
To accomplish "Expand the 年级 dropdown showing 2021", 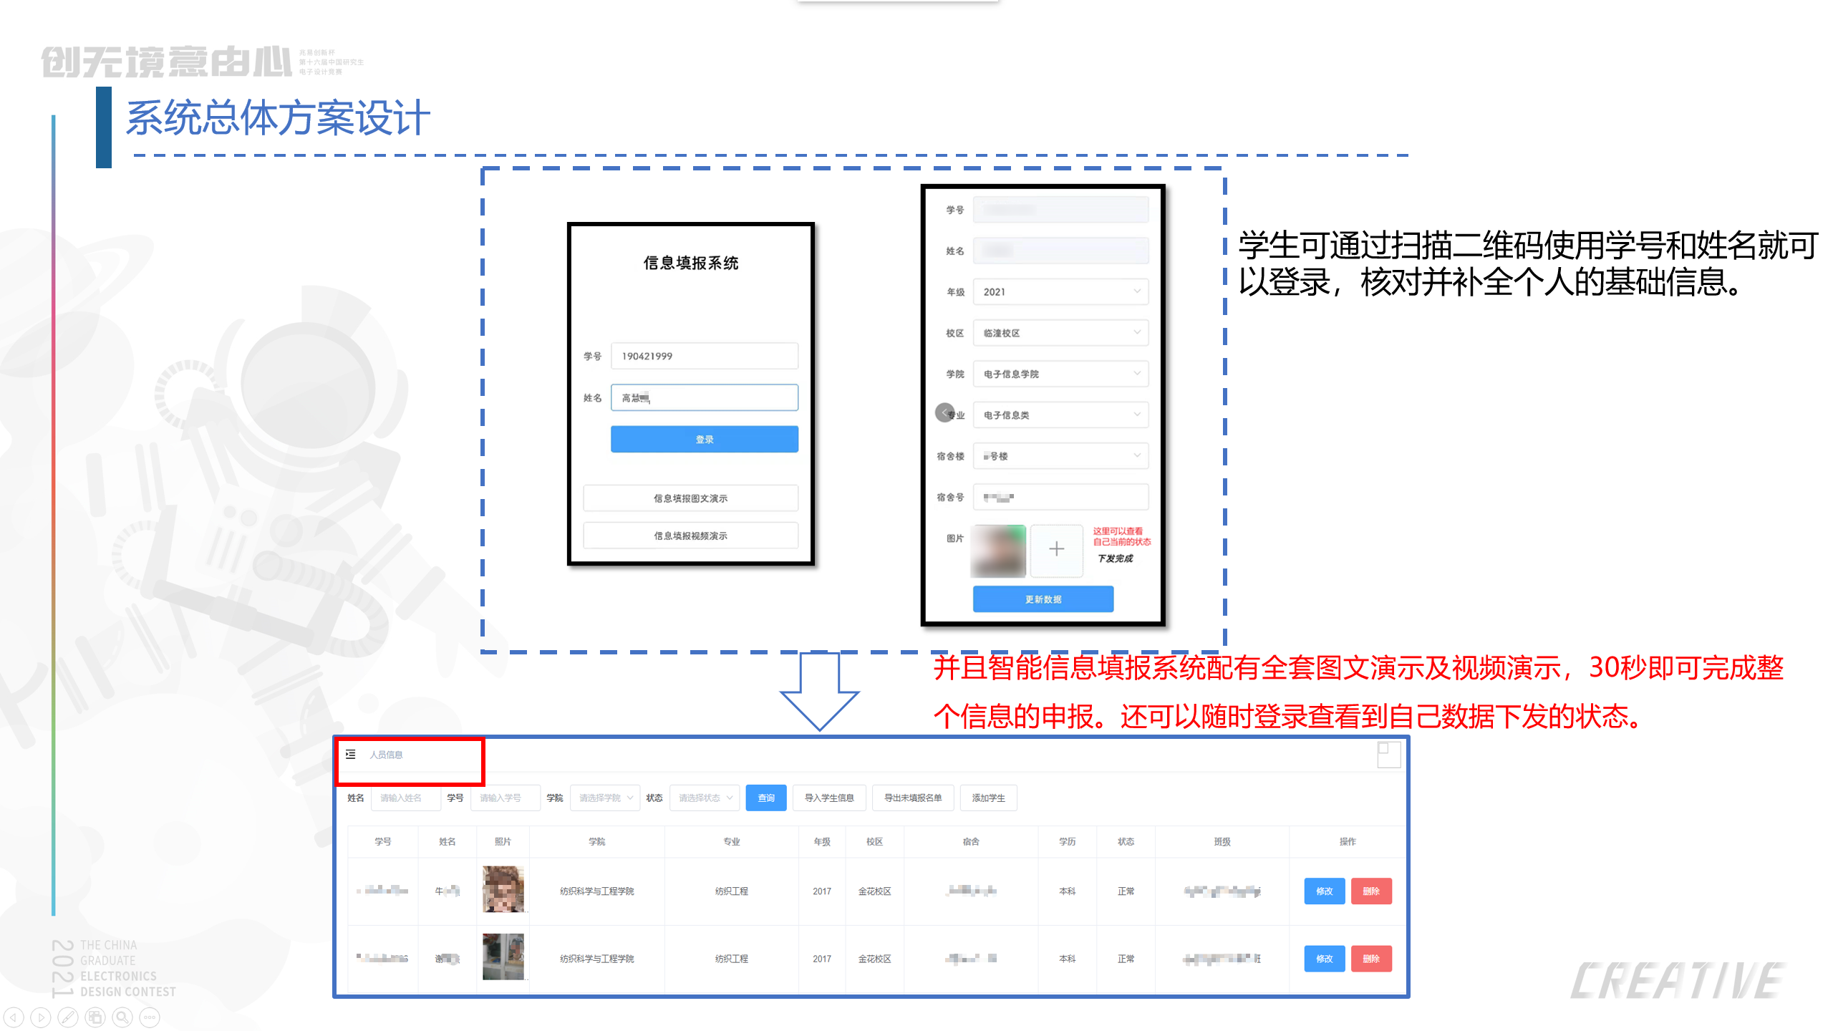I will (1061, 291).
